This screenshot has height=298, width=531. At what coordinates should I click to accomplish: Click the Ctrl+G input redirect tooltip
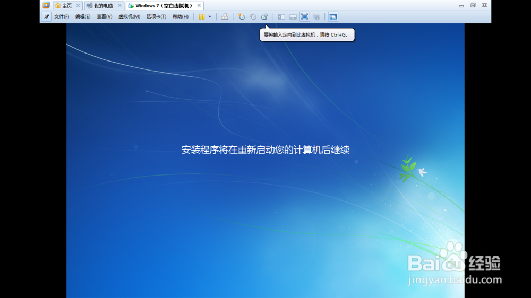pyautogui.click(x=307, y=34)
